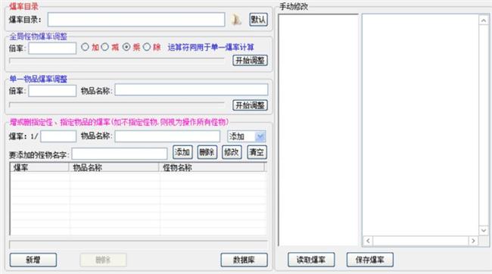
Task: Focus the 物品名称 field in single item adjustment
Action: pyautogui.click(x=192, y=90)
